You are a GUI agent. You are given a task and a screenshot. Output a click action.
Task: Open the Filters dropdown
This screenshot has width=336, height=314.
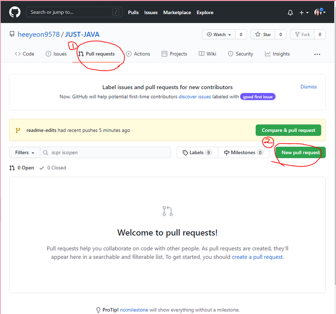25,152
